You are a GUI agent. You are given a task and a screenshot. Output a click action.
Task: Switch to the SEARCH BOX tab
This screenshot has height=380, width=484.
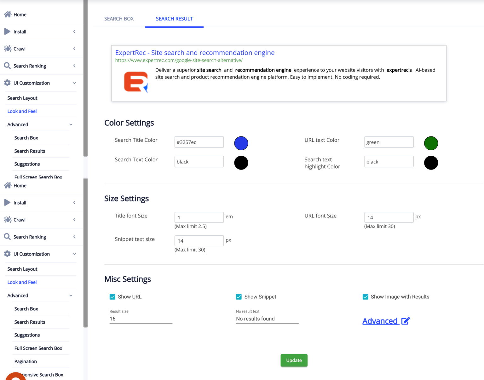click(119, 19)
